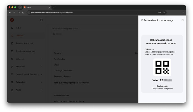Open a new browser tab
The height and width of the screenshot is (112, 193).
click(x=54, y=7)
